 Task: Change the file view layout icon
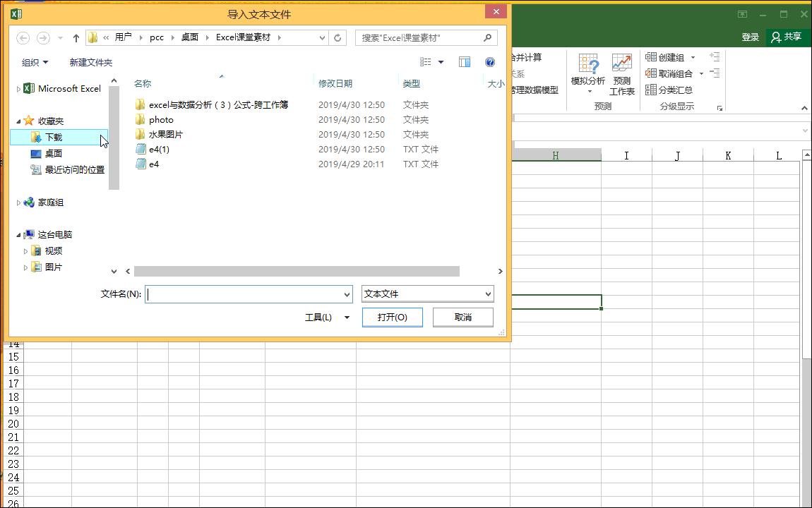pyautogui.click(x=426, y=62)
